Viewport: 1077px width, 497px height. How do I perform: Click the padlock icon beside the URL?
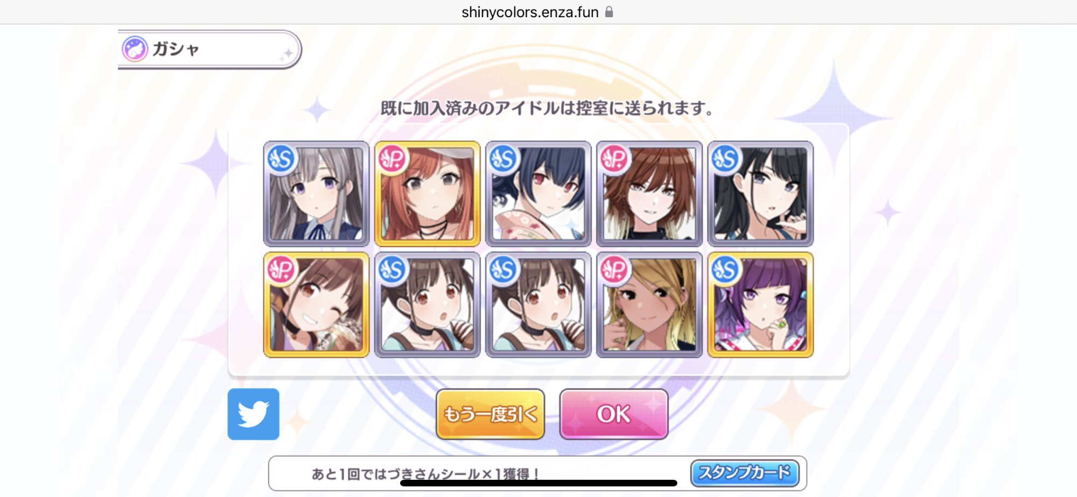[609, 12]
